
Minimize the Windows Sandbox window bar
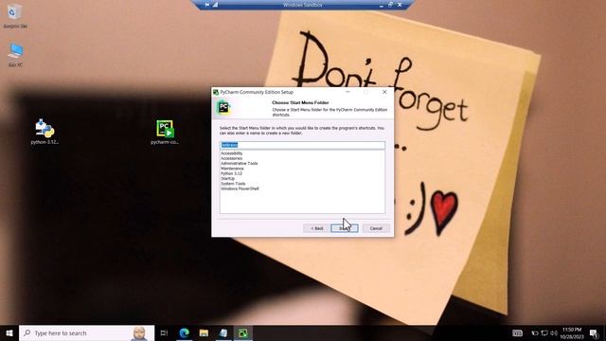click(x=382, y=5)
